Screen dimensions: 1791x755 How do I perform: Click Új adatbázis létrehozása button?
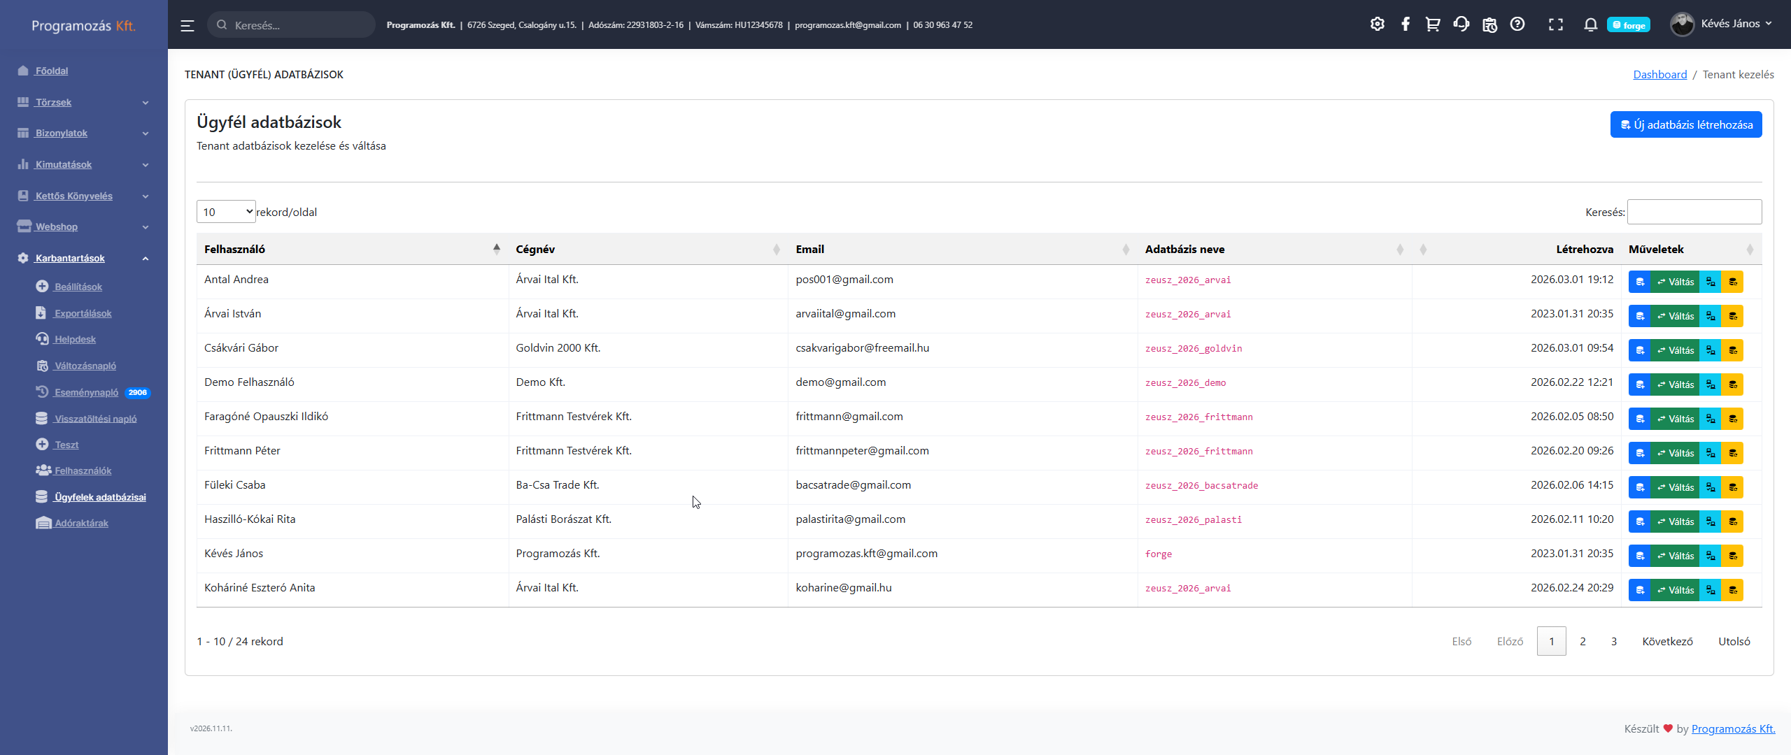tap(1685, 124)
